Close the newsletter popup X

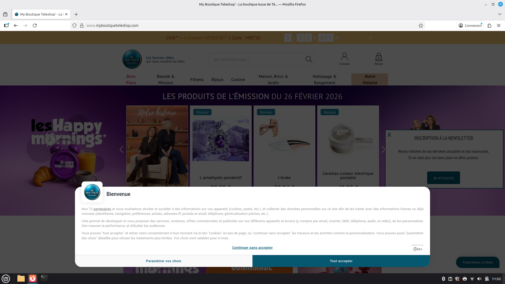pos(389,135)
